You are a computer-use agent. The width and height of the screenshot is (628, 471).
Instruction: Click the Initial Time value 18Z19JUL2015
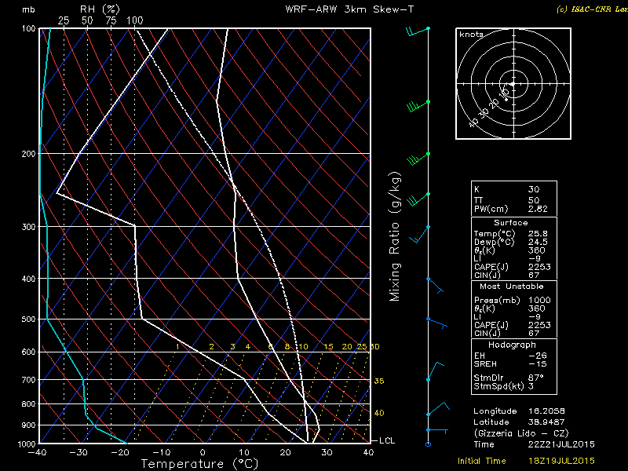[x=561, y=461]
